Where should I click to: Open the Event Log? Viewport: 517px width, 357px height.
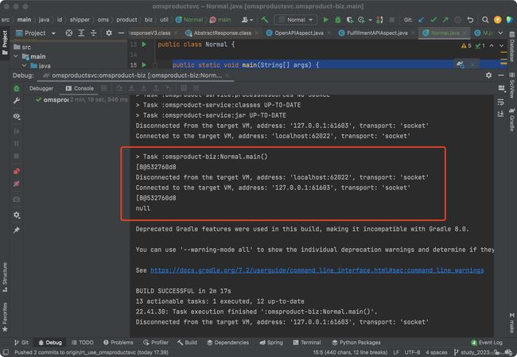pos(487,343)
